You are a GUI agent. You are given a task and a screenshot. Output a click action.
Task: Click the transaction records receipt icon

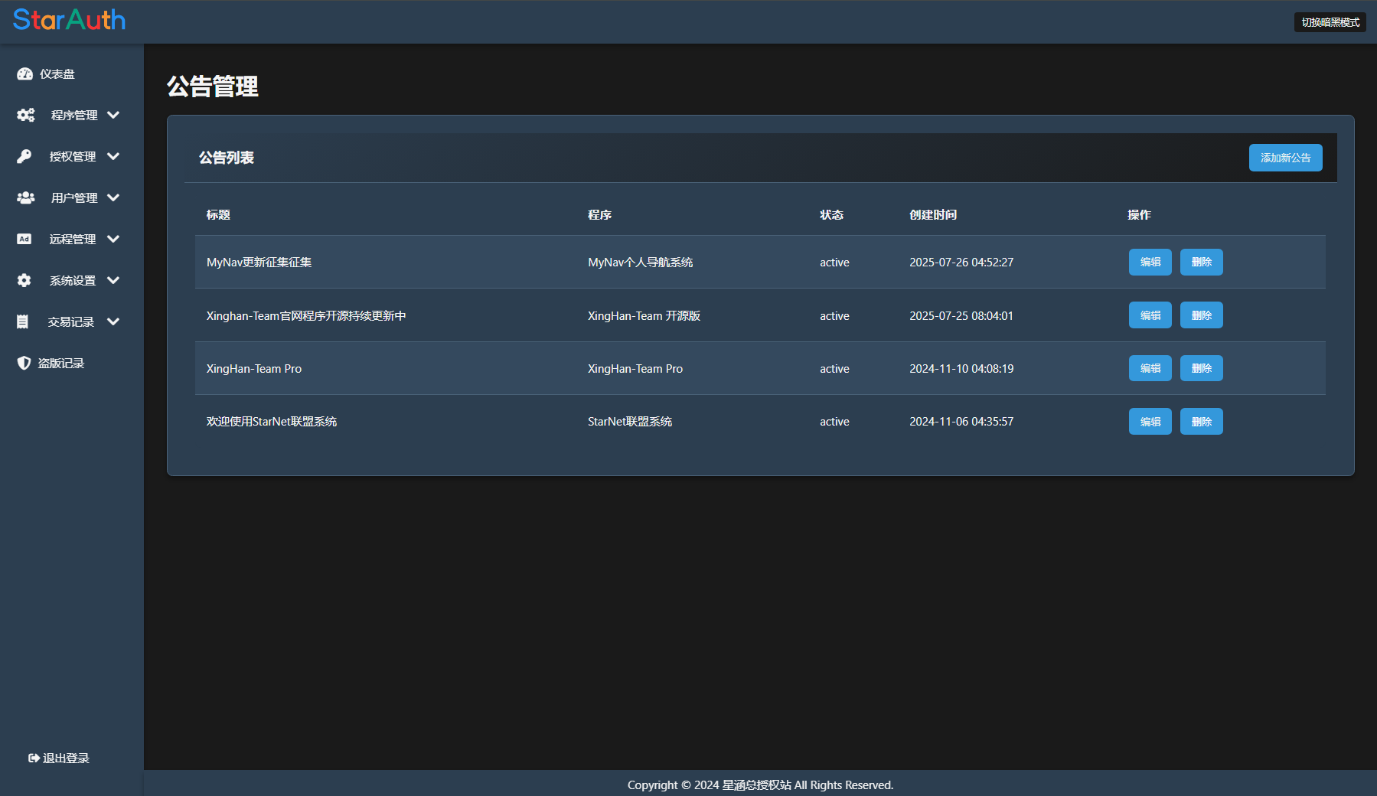(x=23, y=322)
